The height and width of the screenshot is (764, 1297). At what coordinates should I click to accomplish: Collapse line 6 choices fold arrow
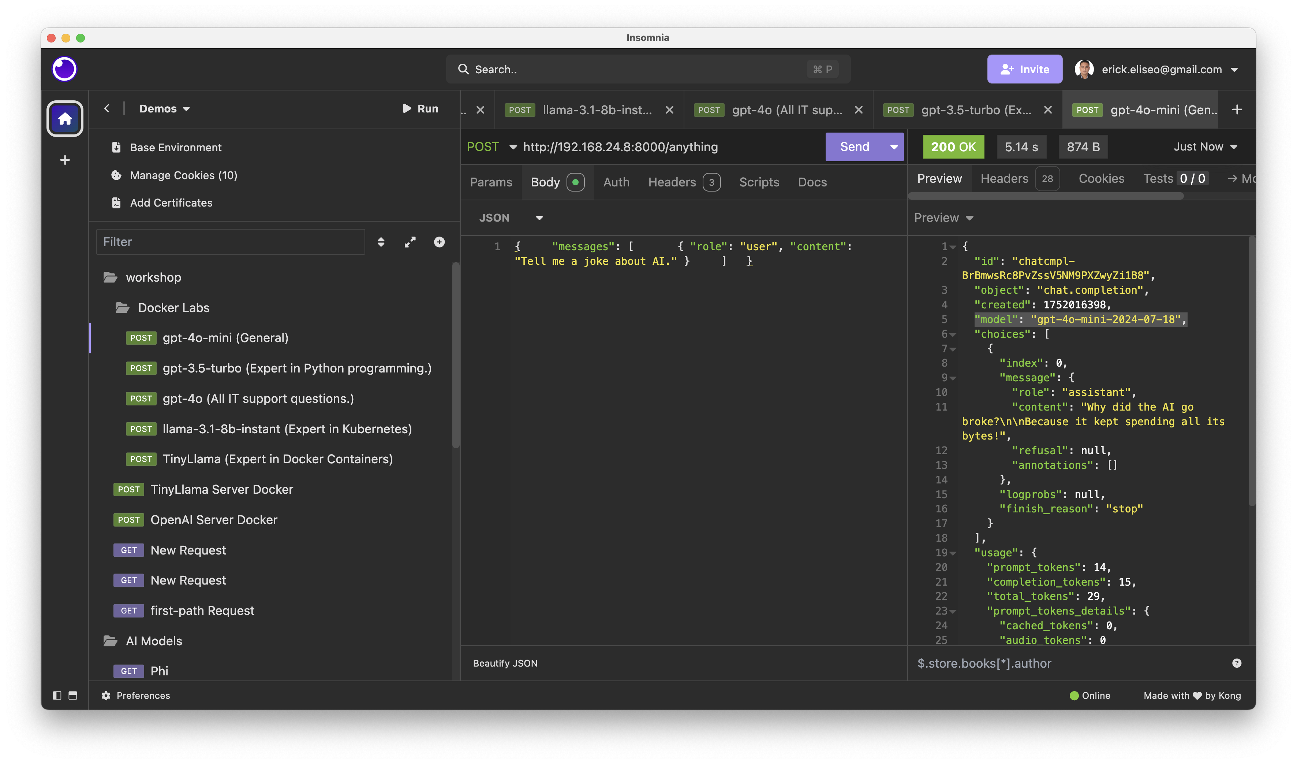pos(953,335)
